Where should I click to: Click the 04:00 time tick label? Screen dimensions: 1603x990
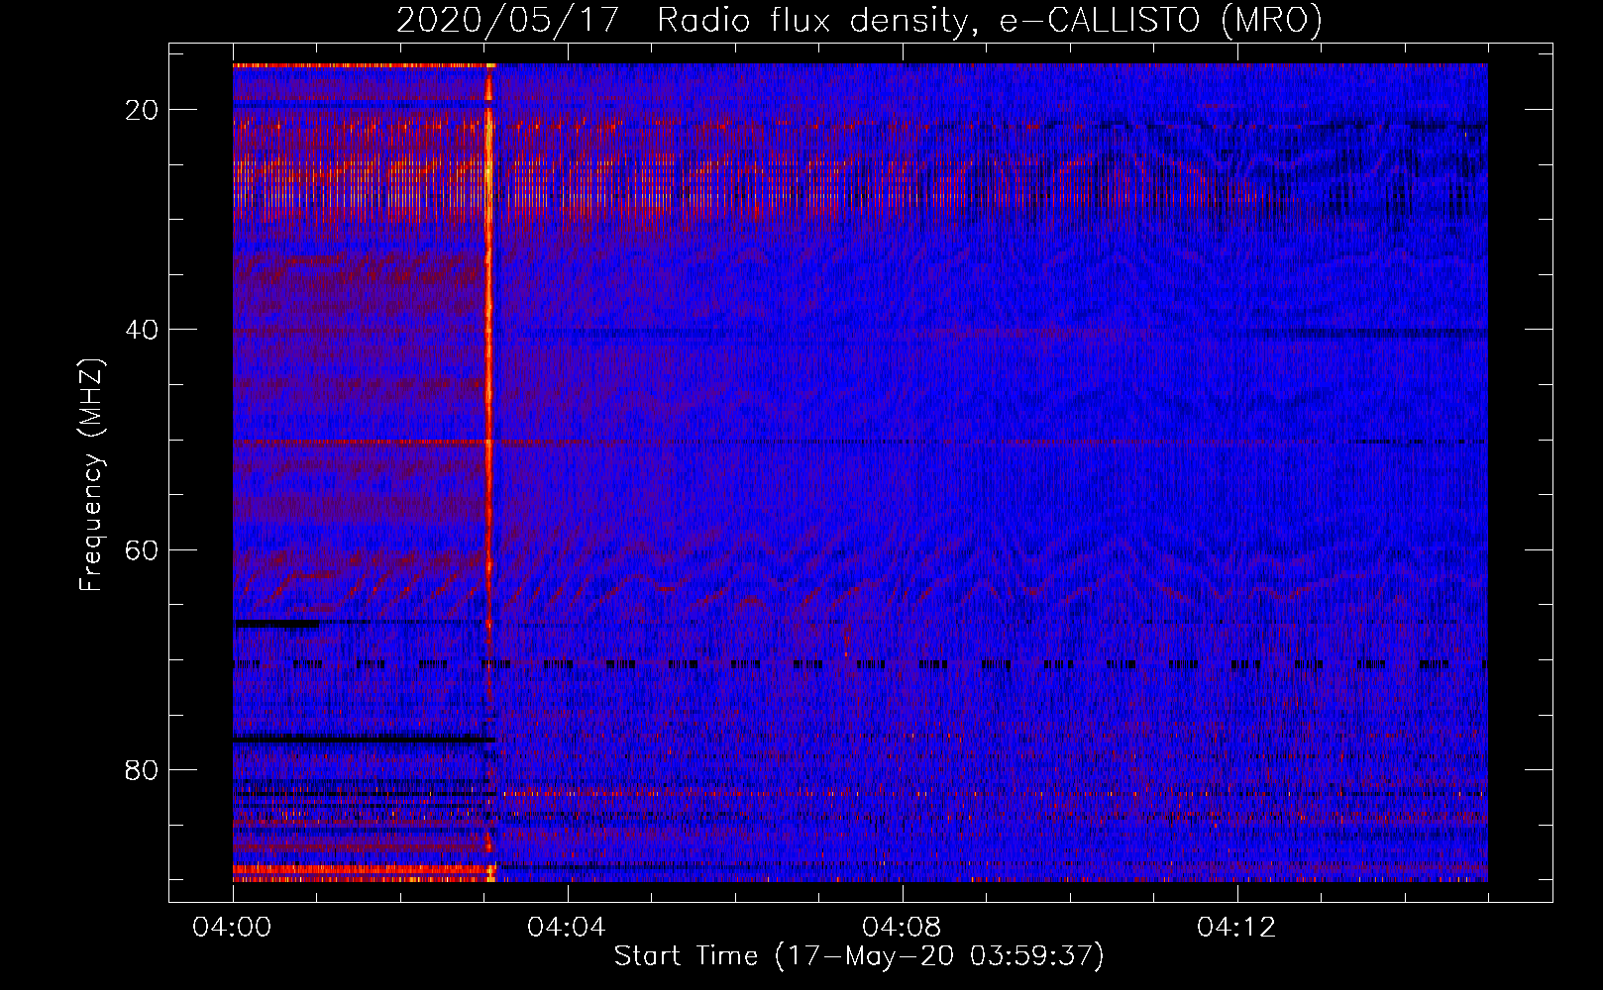[233, 928]
